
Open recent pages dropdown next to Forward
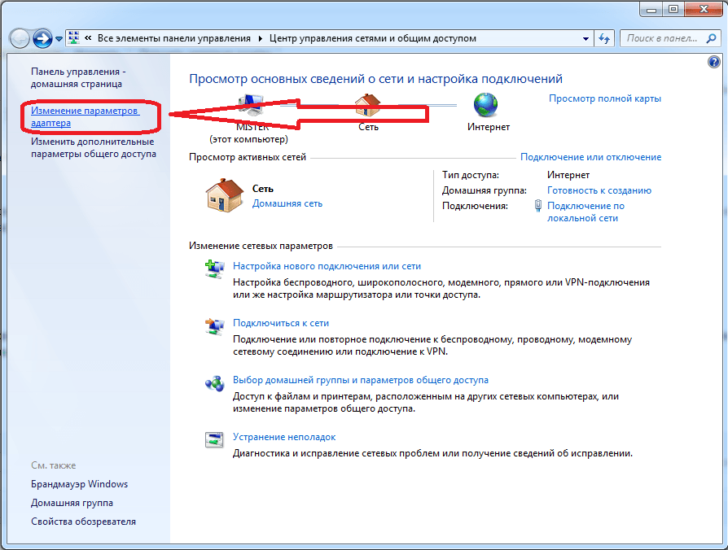tap(59, 39)
